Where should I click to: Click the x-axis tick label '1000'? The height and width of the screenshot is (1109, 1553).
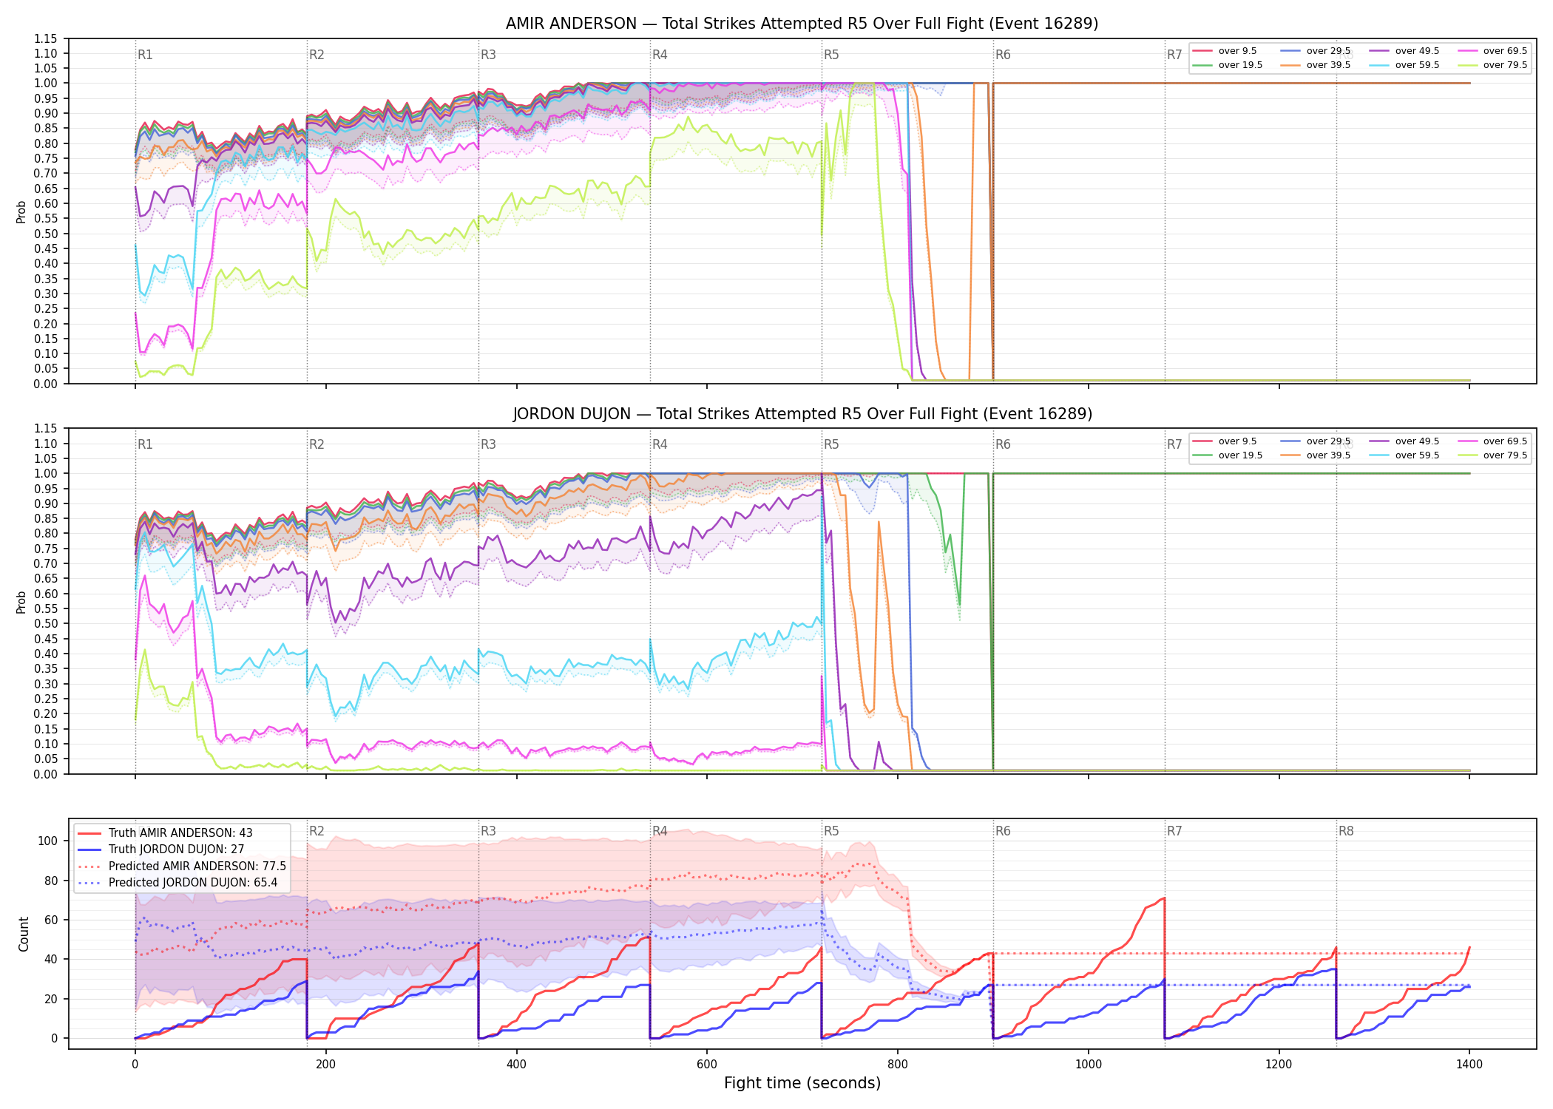(x=1089, y=1065)
